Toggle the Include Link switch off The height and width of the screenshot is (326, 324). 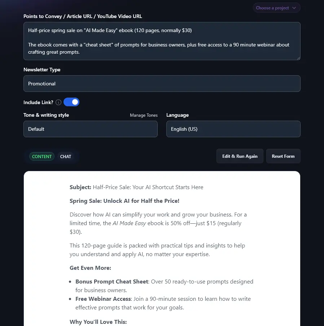[x=71, y=102]
